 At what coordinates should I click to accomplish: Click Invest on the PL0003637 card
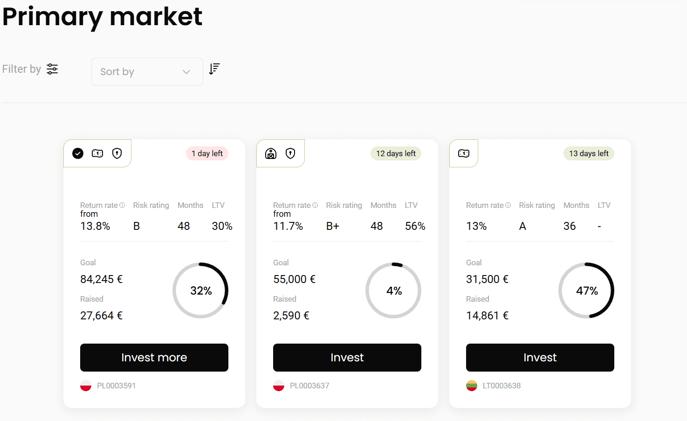[347, 358]
